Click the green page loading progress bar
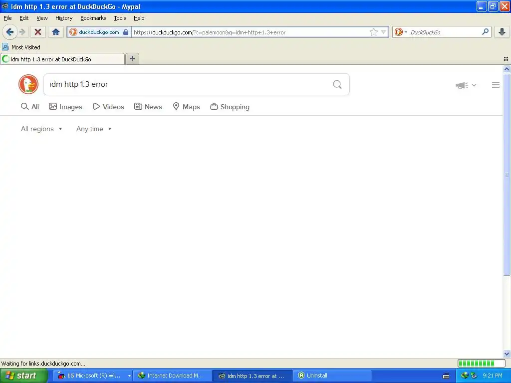 (x=482, y=363)
